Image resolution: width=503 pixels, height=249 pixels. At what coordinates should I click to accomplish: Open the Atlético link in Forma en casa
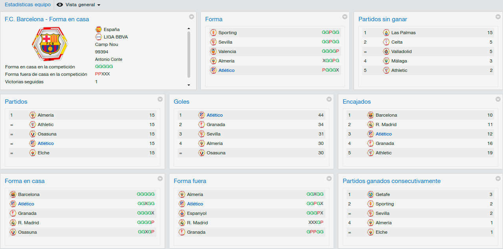[x=26, y=204]
